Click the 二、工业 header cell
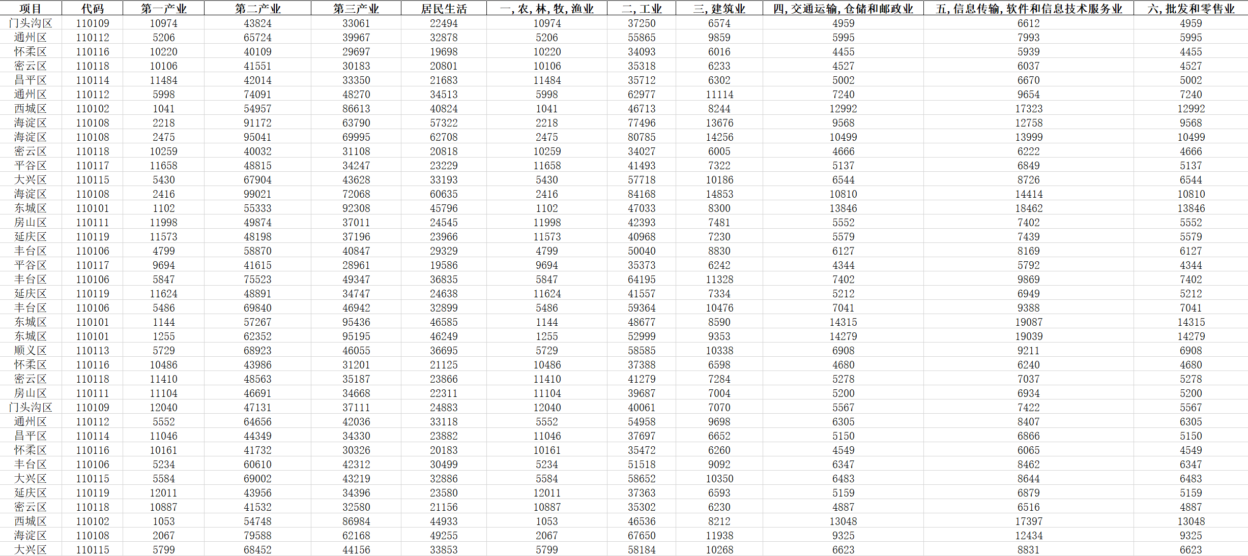The width and height of the screenshot is (1248, 556). pos(642,9)
